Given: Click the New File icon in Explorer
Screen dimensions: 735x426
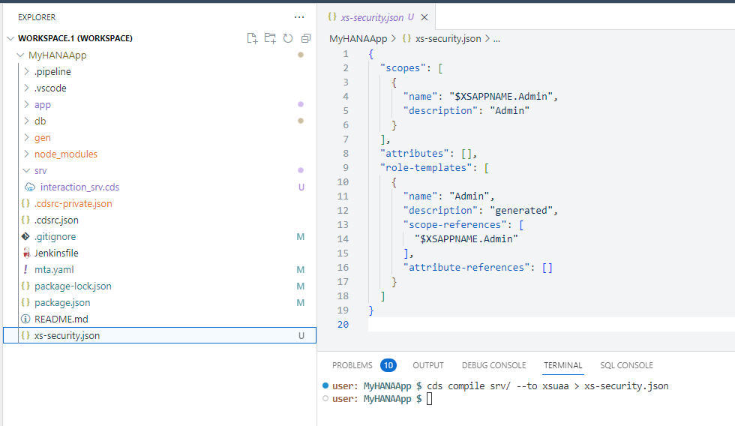Looking at the screenshot, I should tap(252, 38).
